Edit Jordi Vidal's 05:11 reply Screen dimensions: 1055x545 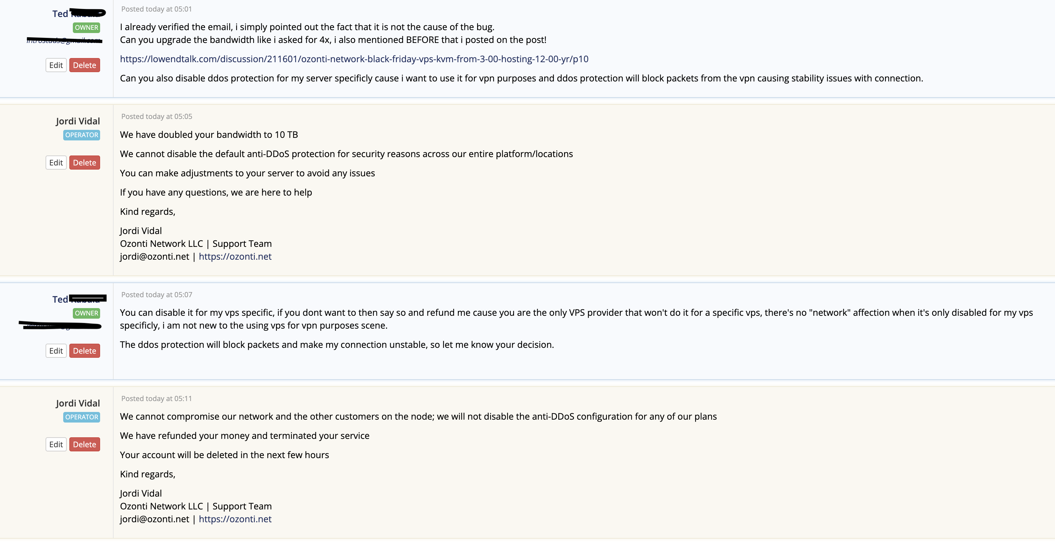coord(56,444)
